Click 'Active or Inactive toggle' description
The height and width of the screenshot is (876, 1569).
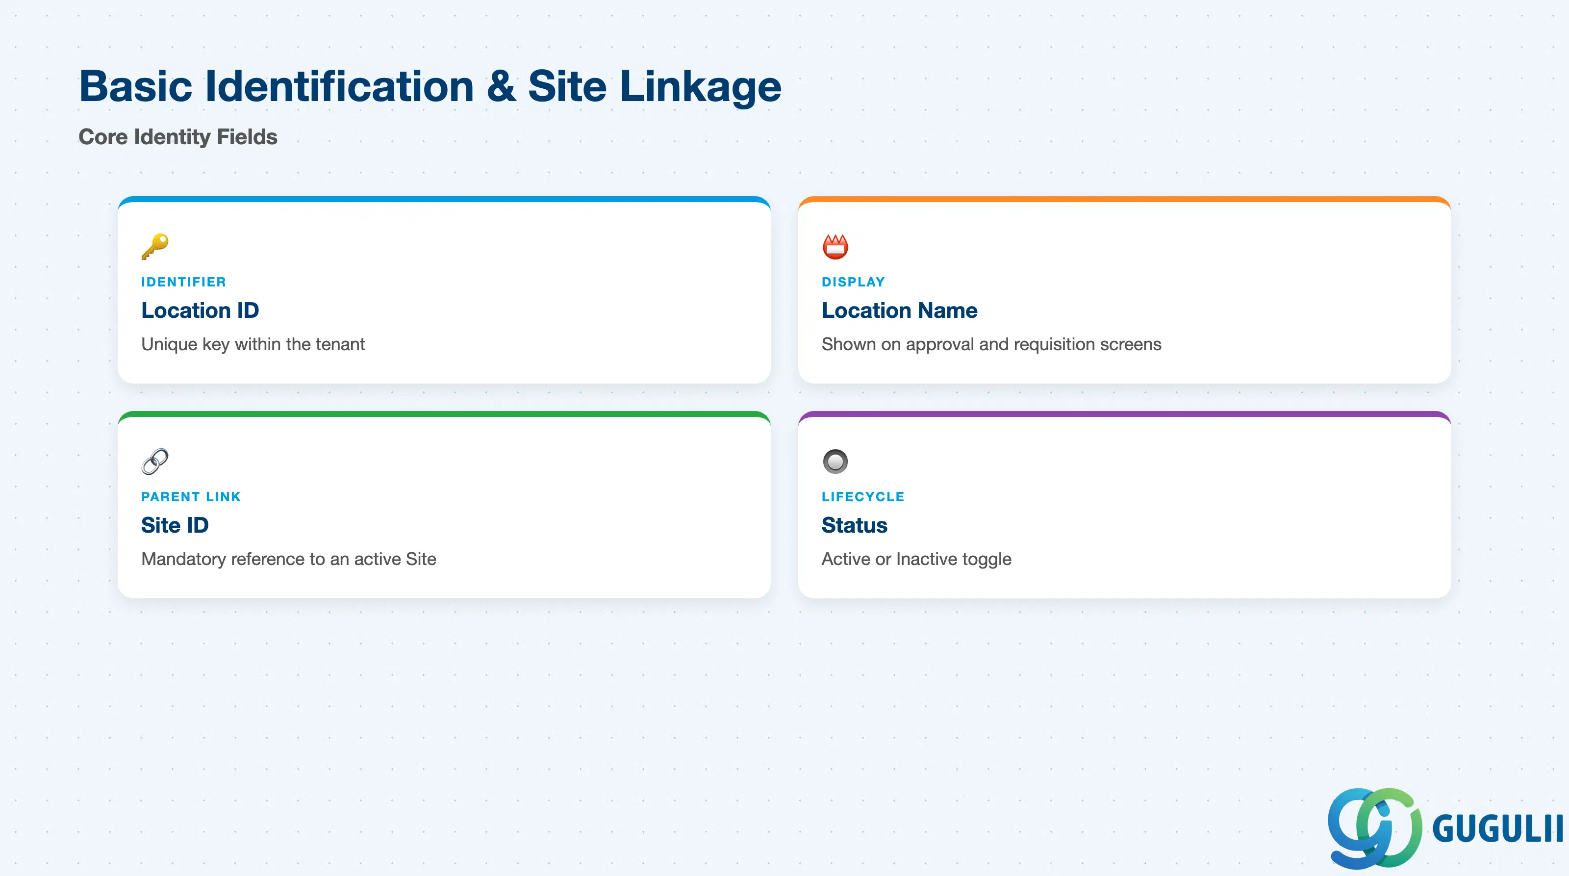916,559
